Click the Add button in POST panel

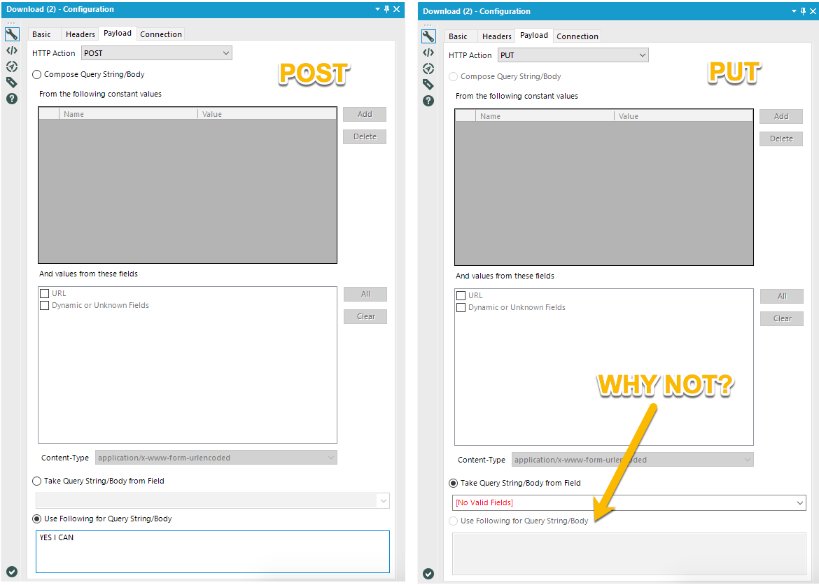click(x=364, y=114)
